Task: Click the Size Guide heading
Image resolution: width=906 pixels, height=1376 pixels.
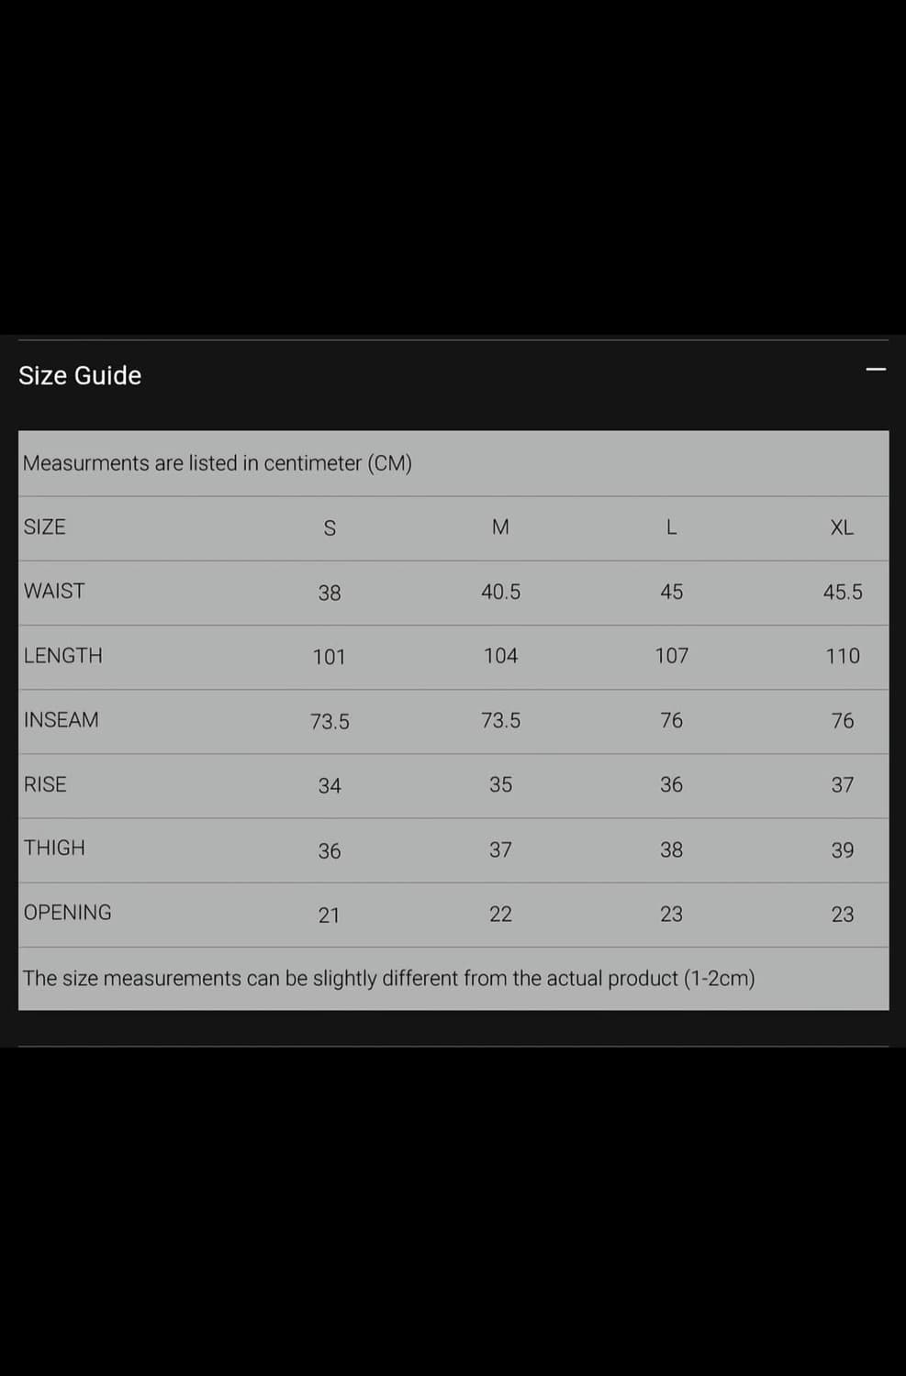Action: 80,376
